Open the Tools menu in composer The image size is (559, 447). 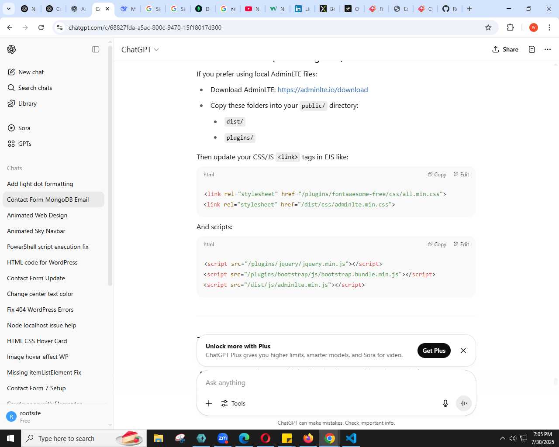[x=233, y=403]
